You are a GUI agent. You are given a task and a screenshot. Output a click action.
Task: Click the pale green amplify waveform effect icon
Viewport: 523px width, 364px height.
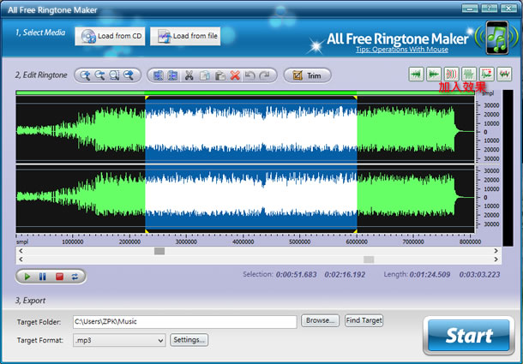[x=469, y=74]
